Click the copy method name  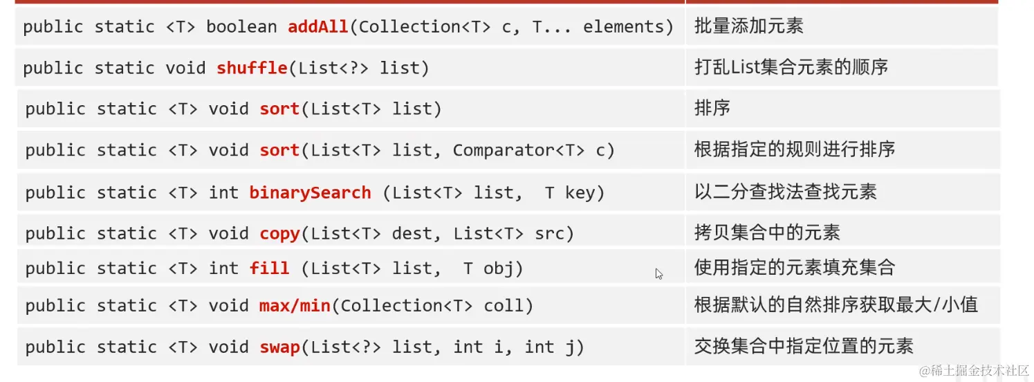[x=279, y=234]
